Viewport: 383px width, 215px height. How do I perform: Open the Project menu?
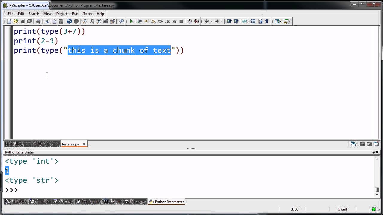(x=62, y=14)
